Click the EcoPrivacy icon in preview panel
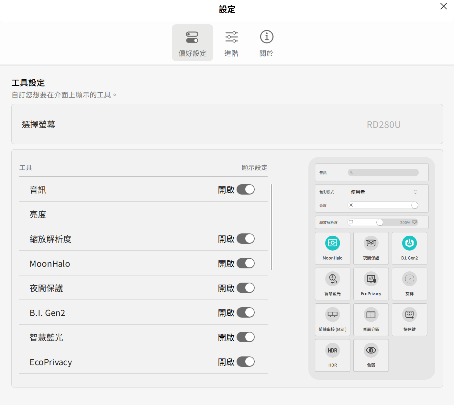454x405 pixels. point(371,279)
